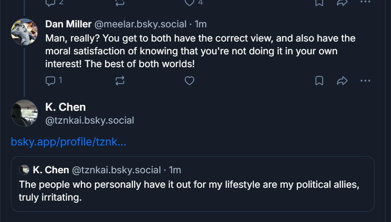
Task: Share Dan Miller's post via arrow icon
Action: click(342, 80)
